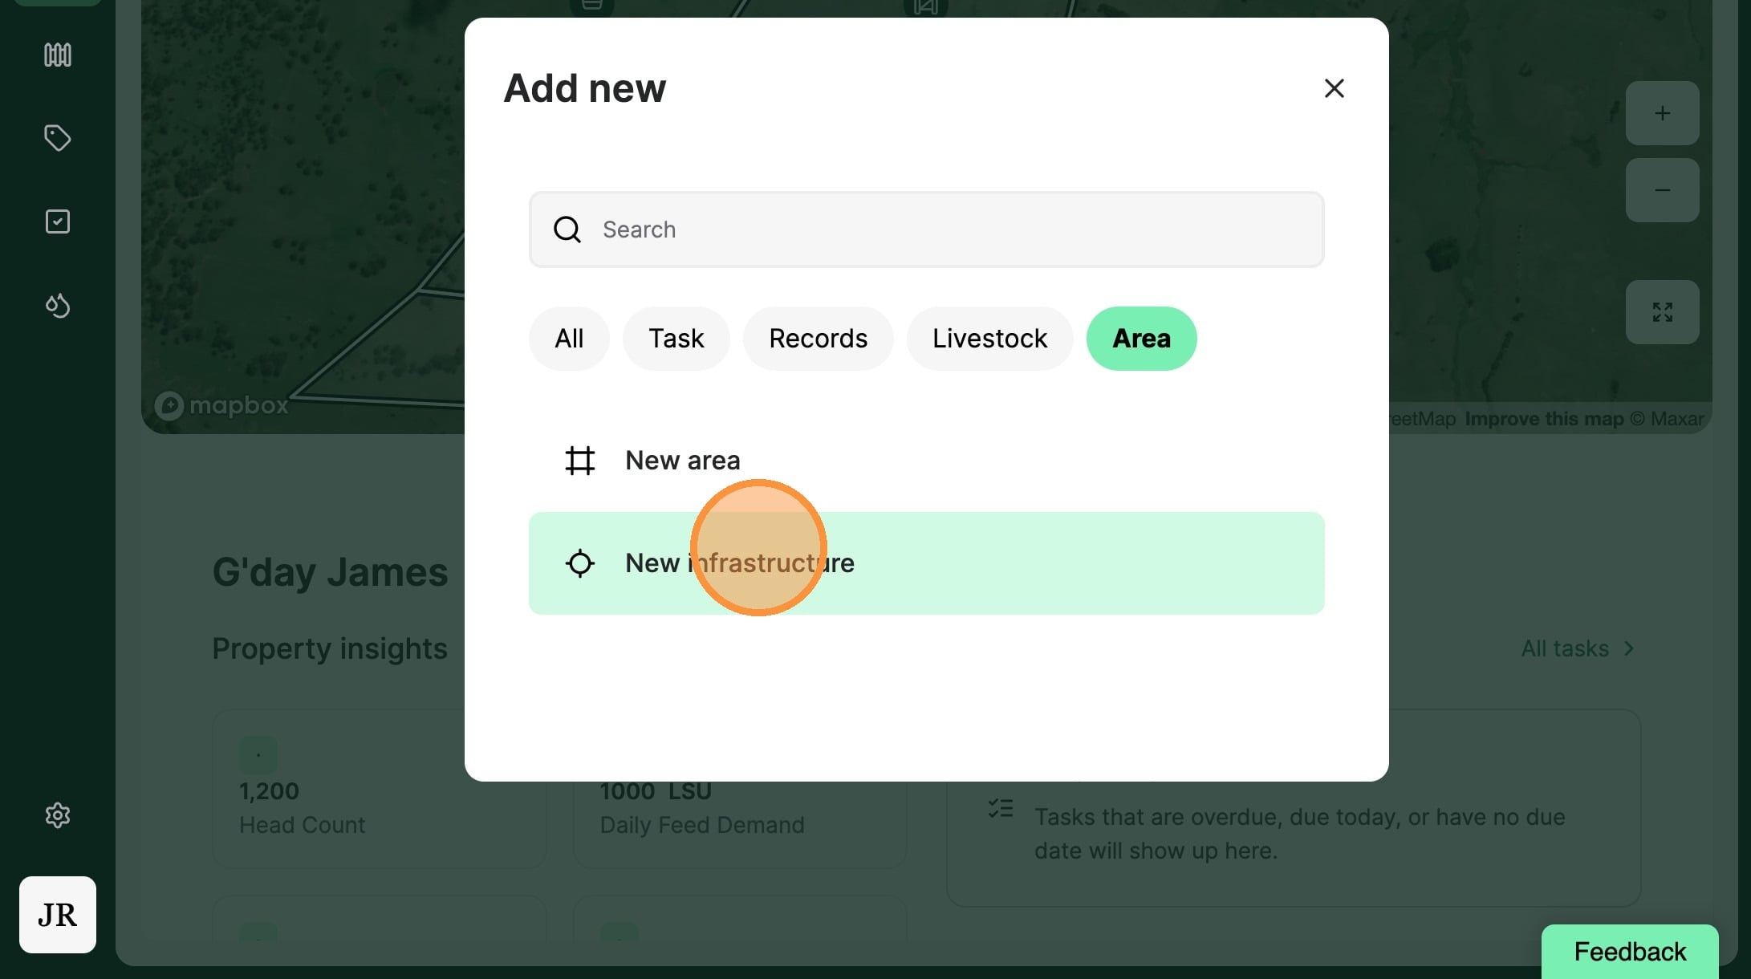Select the Task filter chip
Image resolution: width=1751 pixels, height=979 pixels.
(x=676, y=339)
